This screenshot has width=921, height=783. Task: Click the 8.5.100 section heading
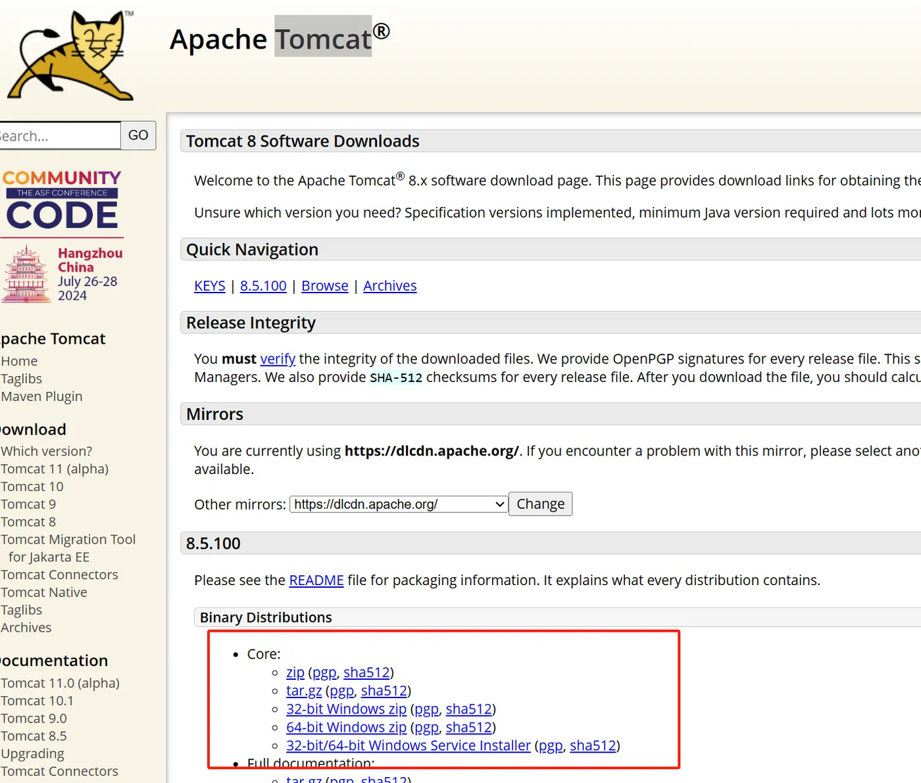click(x=213, y=544)
